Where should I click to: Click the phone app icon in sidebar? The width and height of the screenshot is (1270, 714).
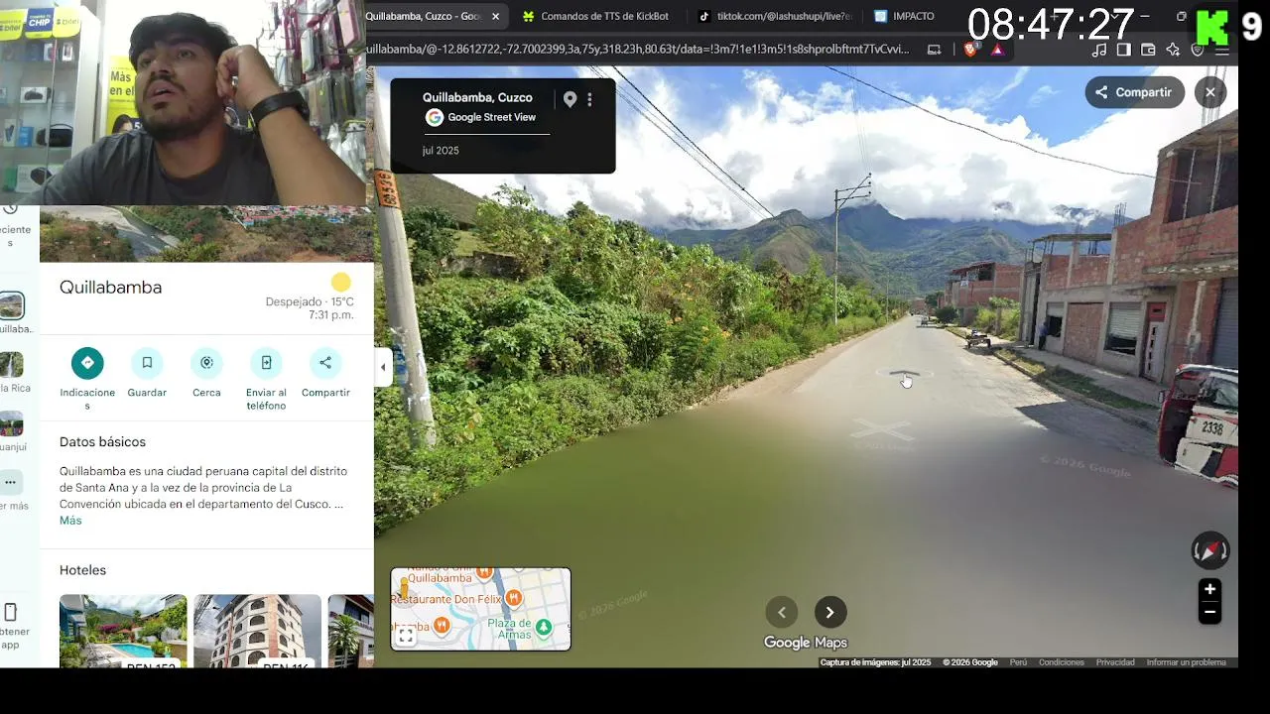pyautogui.click(x=11, y=612)
